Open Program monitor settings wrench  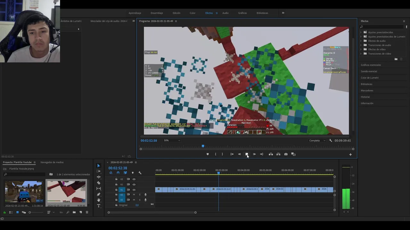331,141
